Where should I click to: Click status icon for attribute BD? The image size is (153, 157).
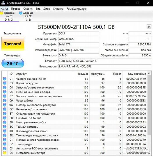pos(5,131)
